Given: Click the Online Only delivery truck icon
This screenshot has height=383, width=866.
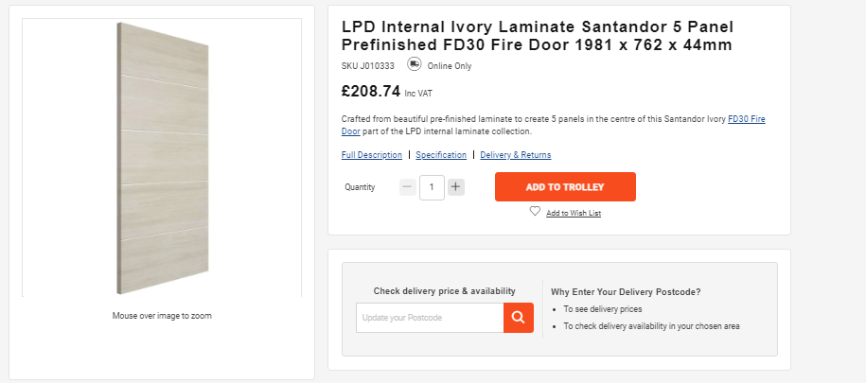Looking at the screenshot, I should 415,64.
